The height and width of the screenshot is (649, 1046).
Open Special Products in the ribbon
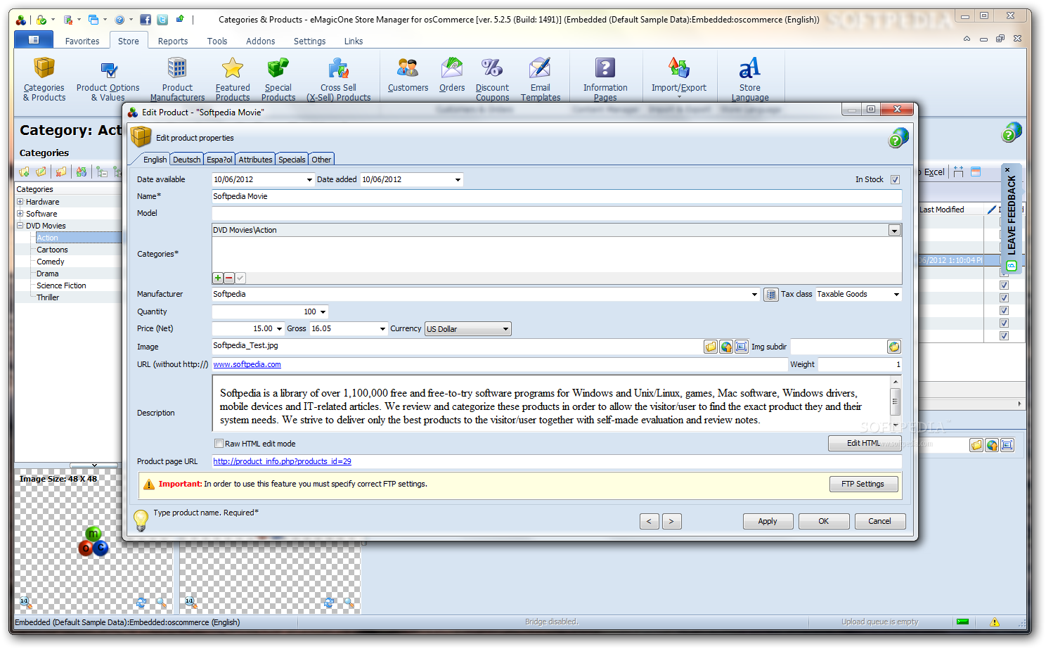[x=278, y=79]
